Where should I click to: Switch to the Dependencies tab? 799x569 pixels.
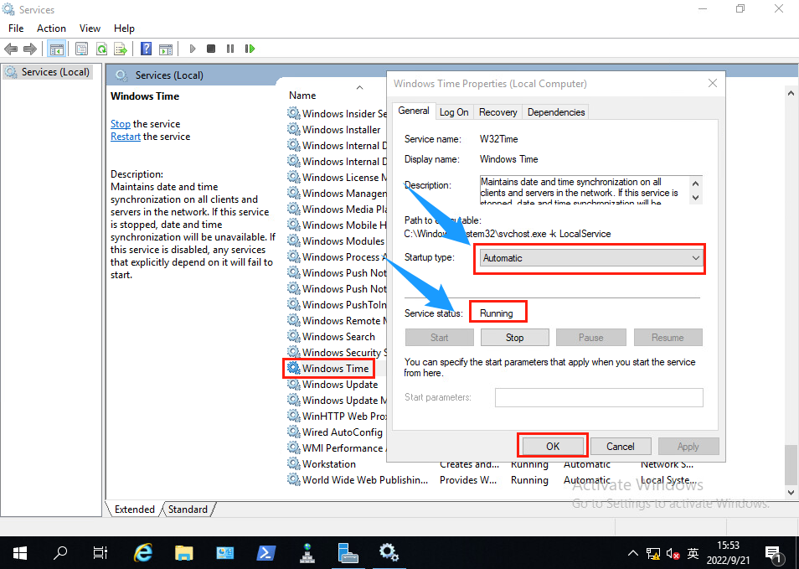[x=556, y=112]
